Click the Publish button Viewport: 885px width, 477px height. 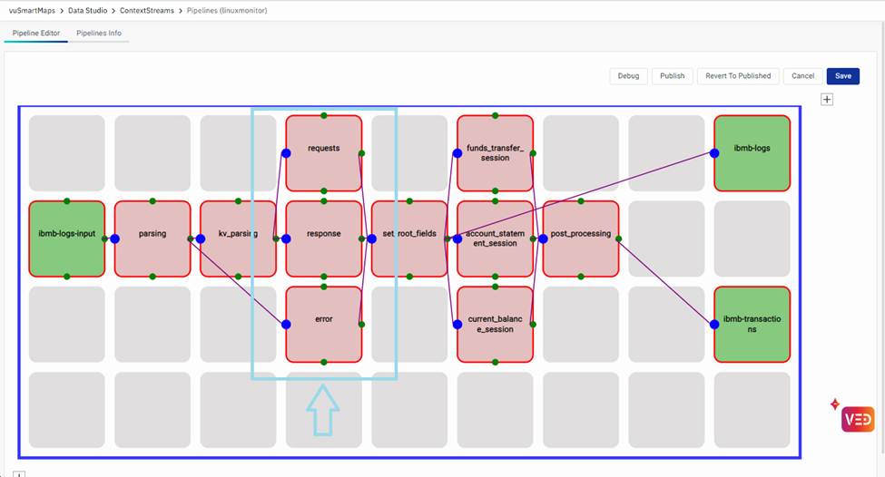tap(672, 76)
